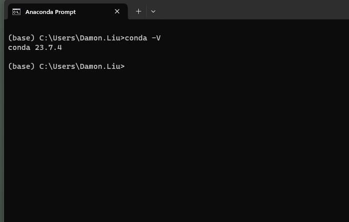Expand the terminal profiles dropdown chevron
The height and width of the screenshot is (222, 349).
(153, 11)
